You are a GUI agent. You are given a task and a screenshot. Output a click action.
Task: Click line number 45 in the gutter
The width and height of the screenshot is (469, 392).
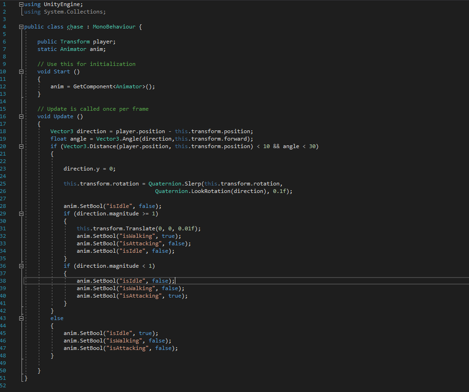3,333
